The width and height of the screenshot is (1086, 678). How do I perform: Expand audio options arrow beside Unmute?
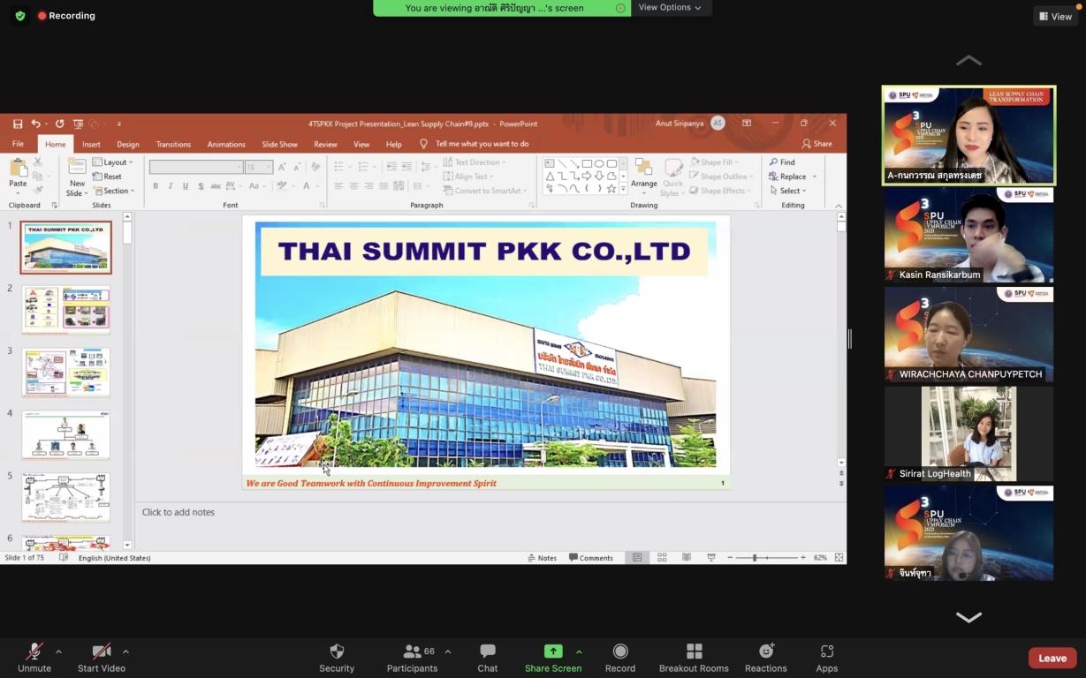[x=58, y=652]
